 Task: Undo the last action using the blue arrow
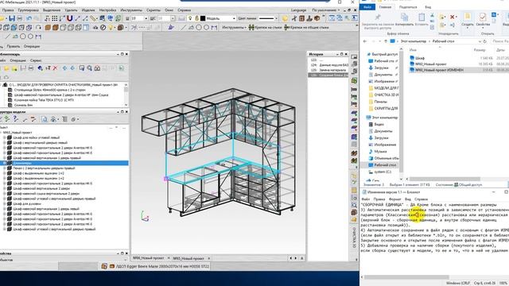coord(29,18)
